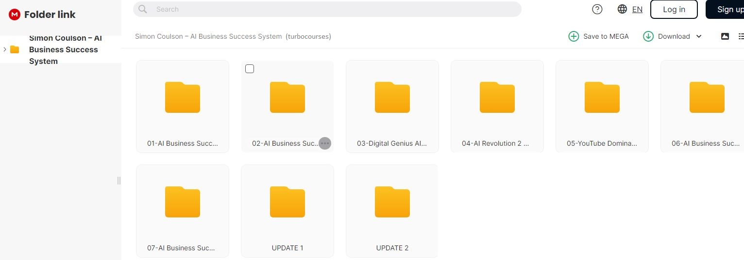Click the Download arrow icon
The width and height of the screenshot is (744, 260).
(x=648, y=36)
